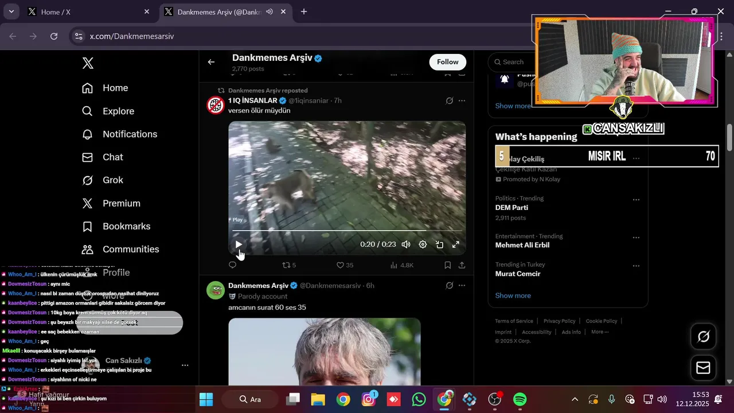Switch to Home / X tab
This screenshot has width=734, height=413.
(88, 11)
